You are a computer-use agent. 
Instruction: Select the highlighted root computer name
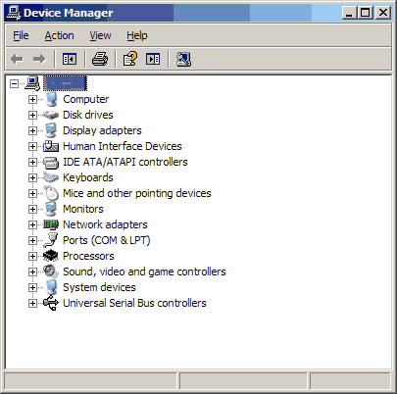(66, 83)
